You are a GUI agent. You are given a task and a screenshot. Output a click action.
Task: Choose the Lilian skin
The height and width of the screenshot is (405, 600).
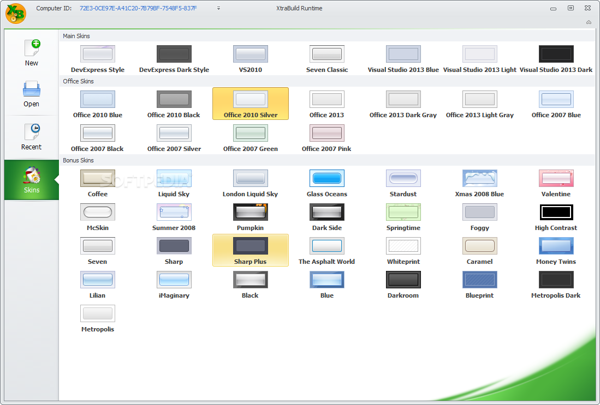point(98,285)
